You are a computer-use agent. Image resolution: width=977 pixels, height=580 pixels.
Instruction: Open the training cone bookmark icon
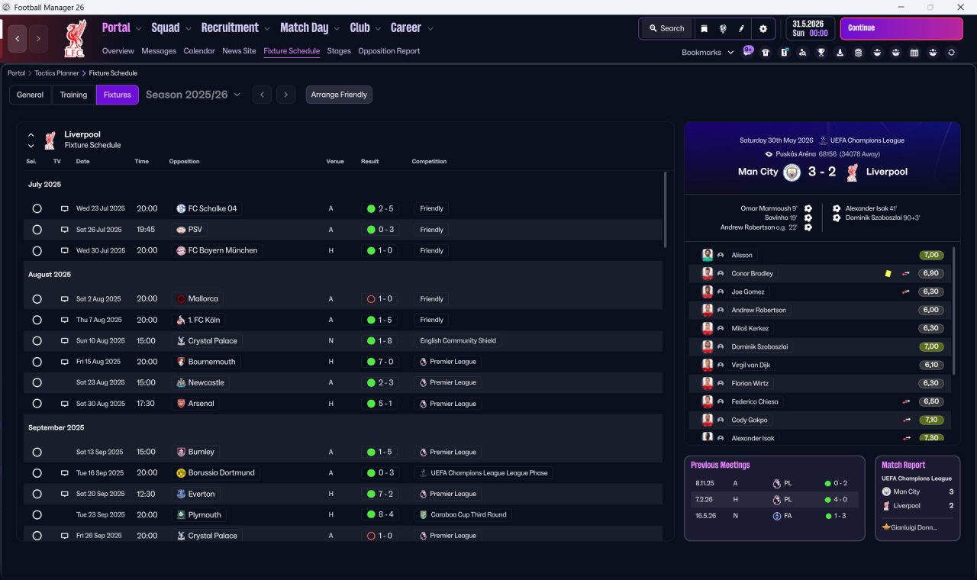840,53
